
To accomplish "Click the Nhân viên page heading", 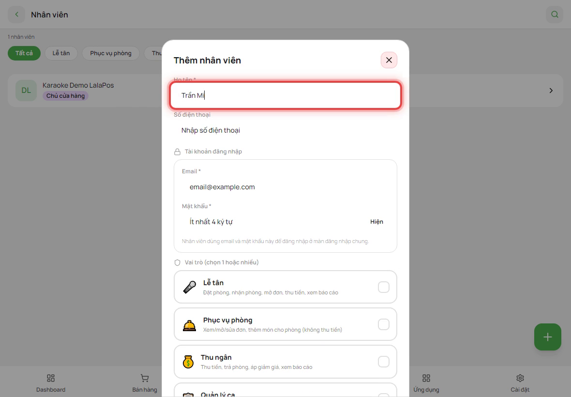I will [x=49, y=15].
